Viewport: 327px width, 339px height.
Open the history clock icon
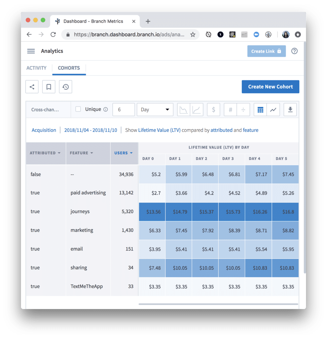(65, 87)
